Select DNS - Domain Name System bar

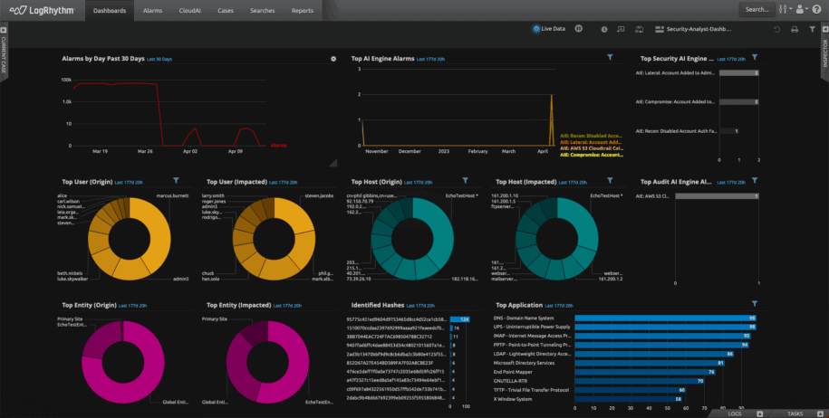click(666, 318)
